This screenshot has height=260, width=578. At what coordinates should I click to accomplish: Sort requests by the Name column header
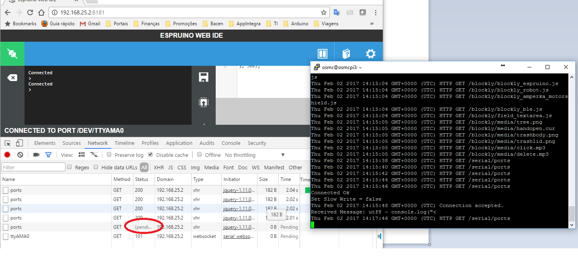point(56,179)
